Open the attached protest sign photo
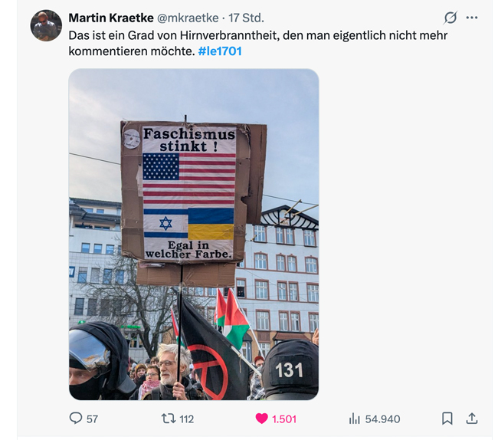Screen dimensions: 498x440 [194, 234]
